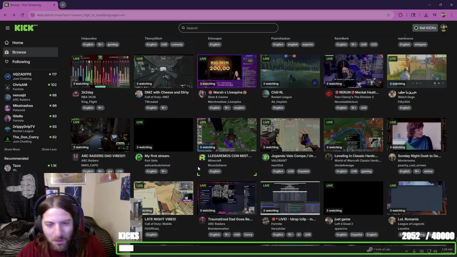Open the BIG WIN slots stream thumbnail
This screenshot has width=457, height=257.
227,71
